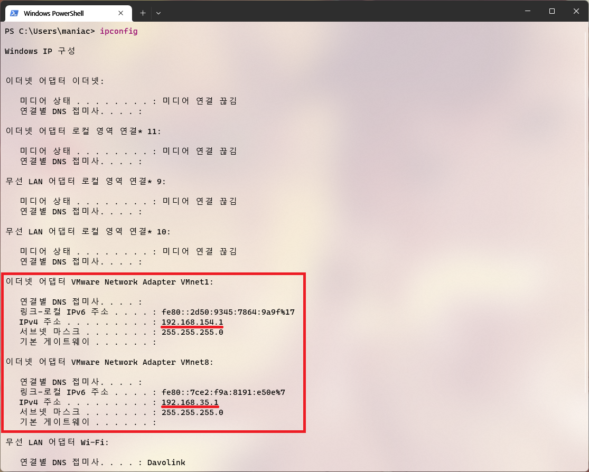
Task: Select the Windows PowerShell tab
Action: click(x=69, y=13)
